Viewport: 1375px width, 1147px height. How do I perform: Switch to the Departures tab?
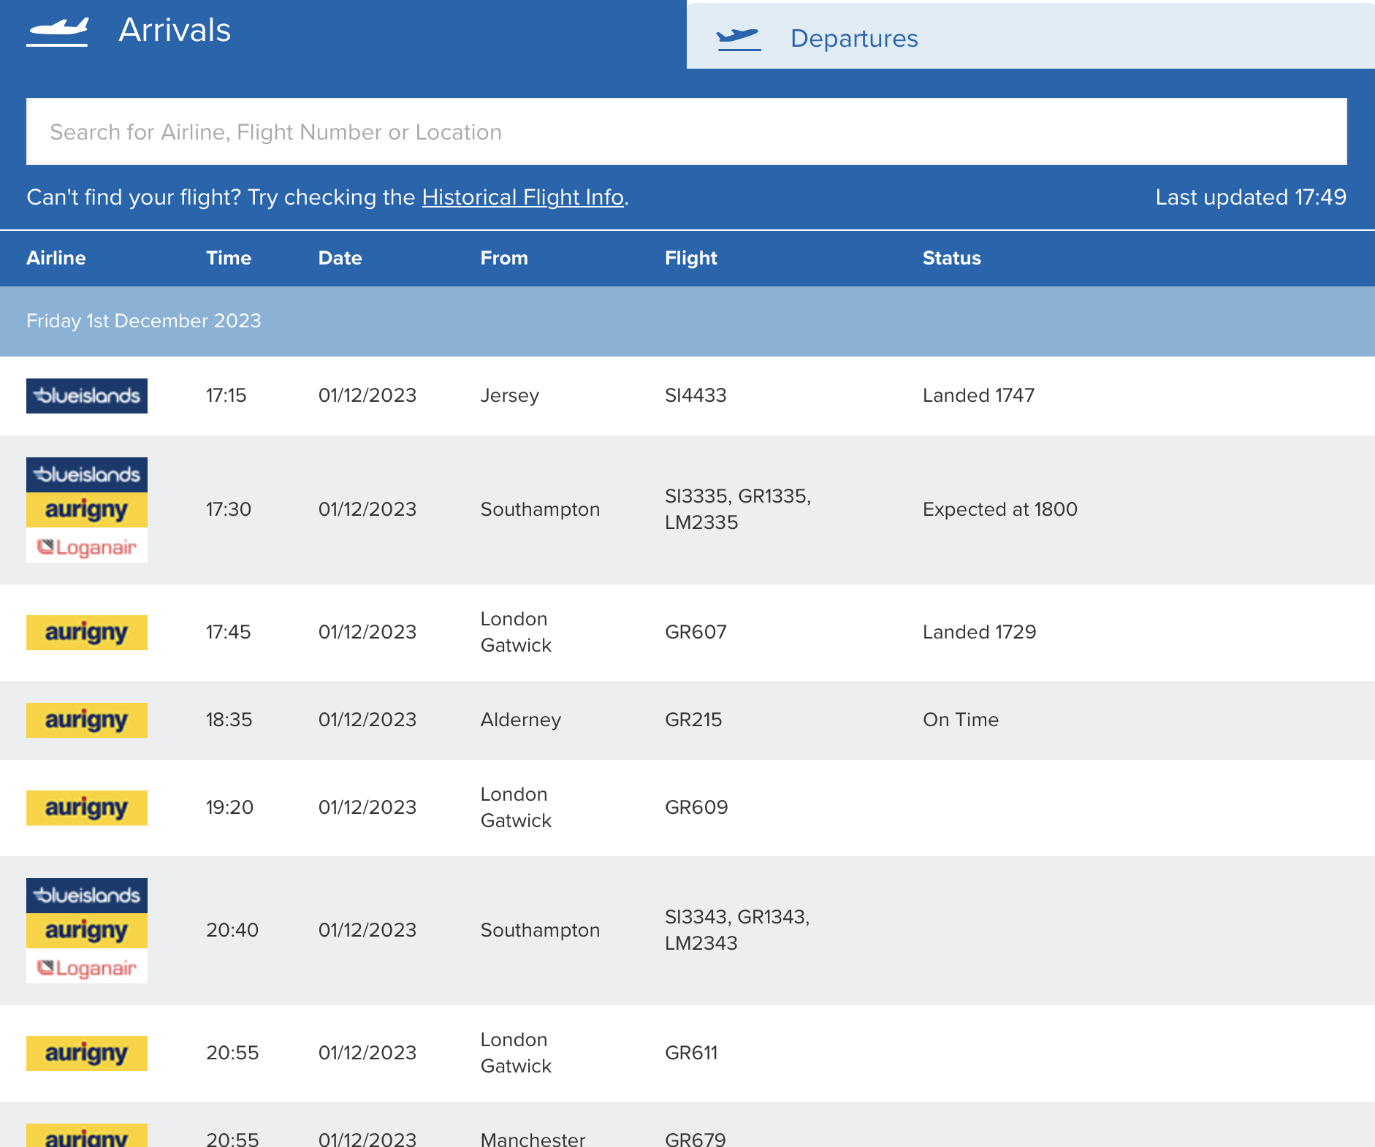1031,37
